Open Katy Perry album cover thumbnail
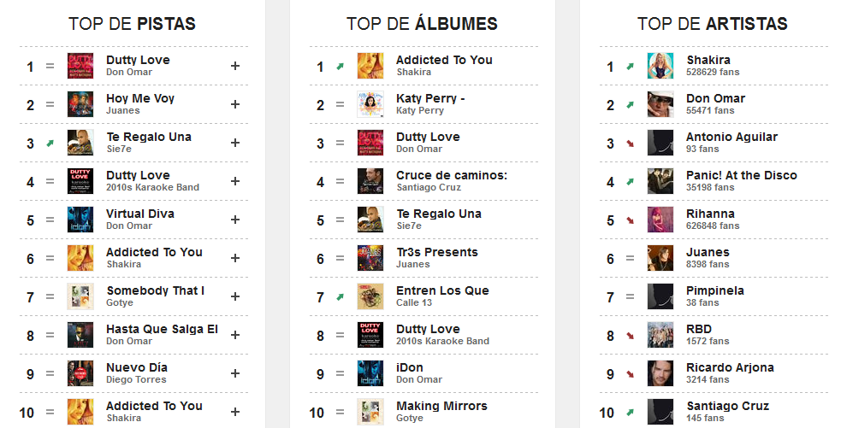This screenshot has height=428, width=841. click(x=370, y=104)
